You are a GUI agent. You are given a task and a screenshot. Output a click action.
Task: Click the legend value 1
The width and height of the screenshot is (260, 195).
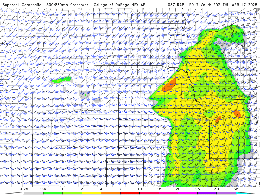(x=62, y=189)
